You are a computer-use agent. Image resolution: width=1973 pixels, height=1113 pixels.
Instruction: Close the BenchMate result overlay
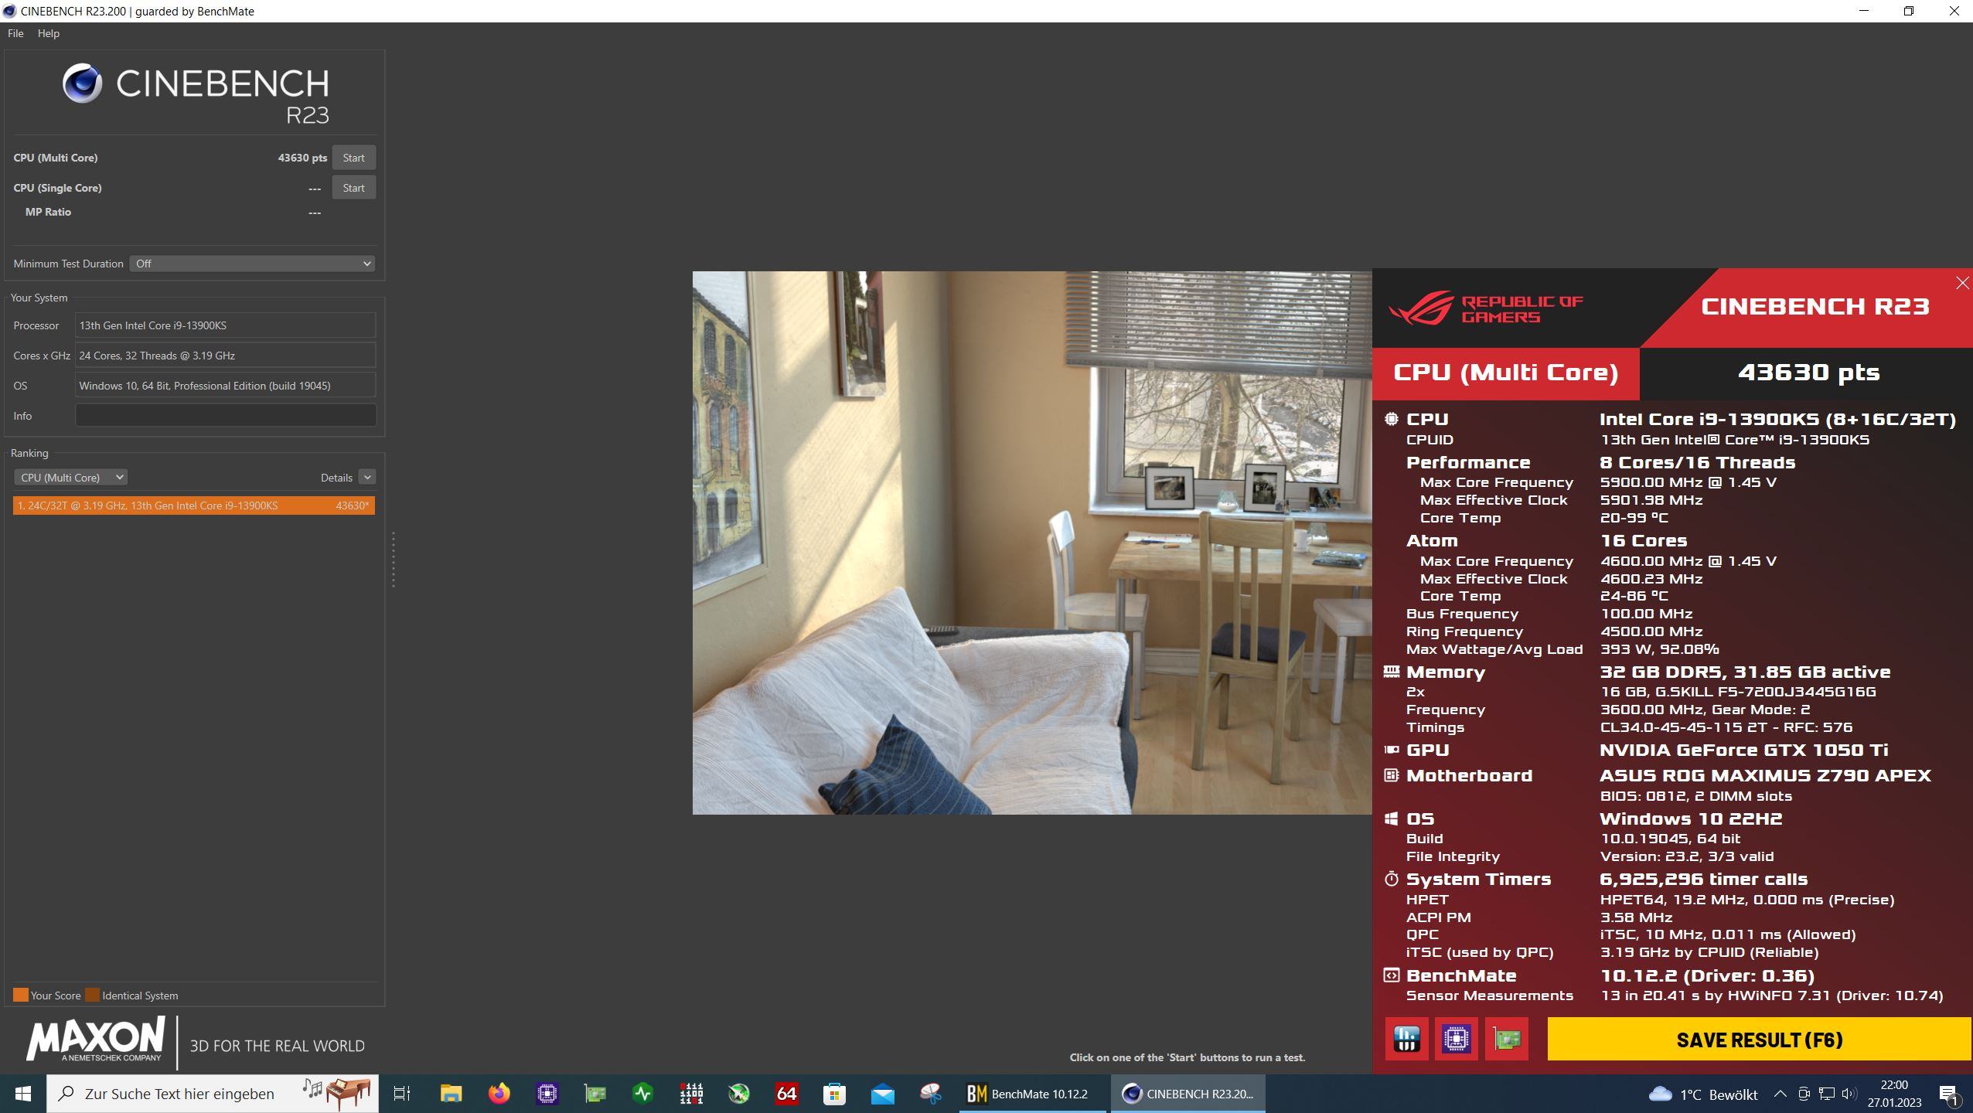1962,283
